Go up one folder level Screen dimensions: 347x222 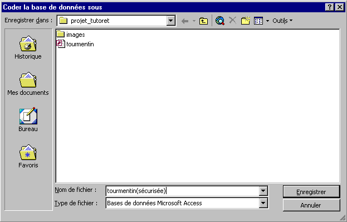203,21
